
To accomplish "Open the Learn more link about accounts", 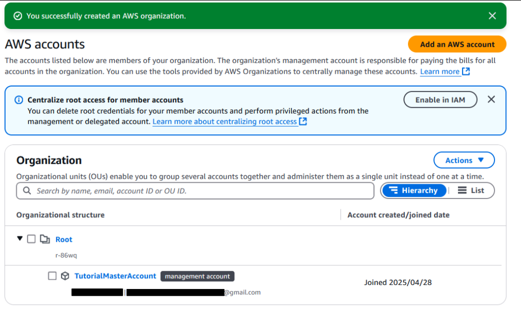I will click(x=440, y=71).
